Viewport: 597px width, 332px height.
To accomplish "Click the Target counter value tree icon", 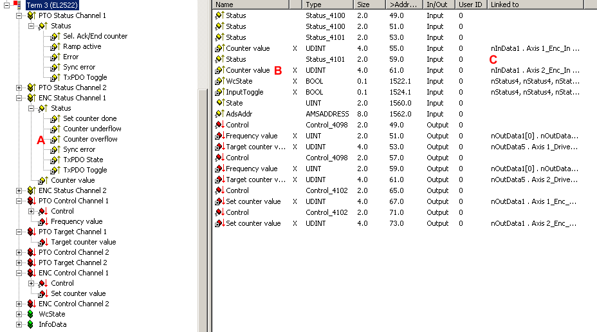I will click(x=43, y=242).
